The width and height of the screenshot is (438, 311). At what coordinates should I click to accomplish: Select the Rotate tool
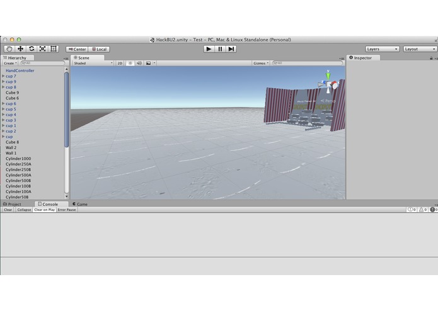pos(32,49)
